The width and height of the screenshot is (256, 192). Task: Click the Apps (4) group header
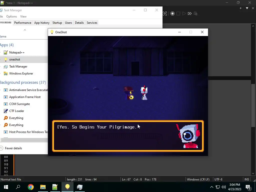[x=7, y=45]
